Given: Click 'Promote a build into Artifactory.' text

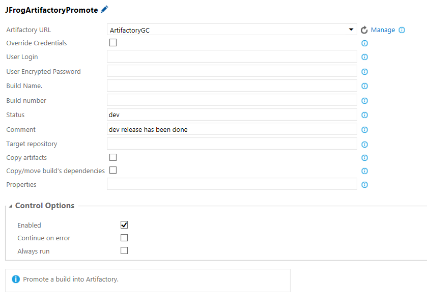Looking at the screenshot, I should coord(71,279).
